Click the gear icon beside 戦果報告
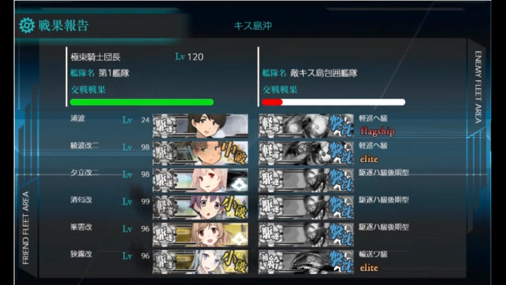The height and width of the screenshot is (285, 506). tap(26, 25)
